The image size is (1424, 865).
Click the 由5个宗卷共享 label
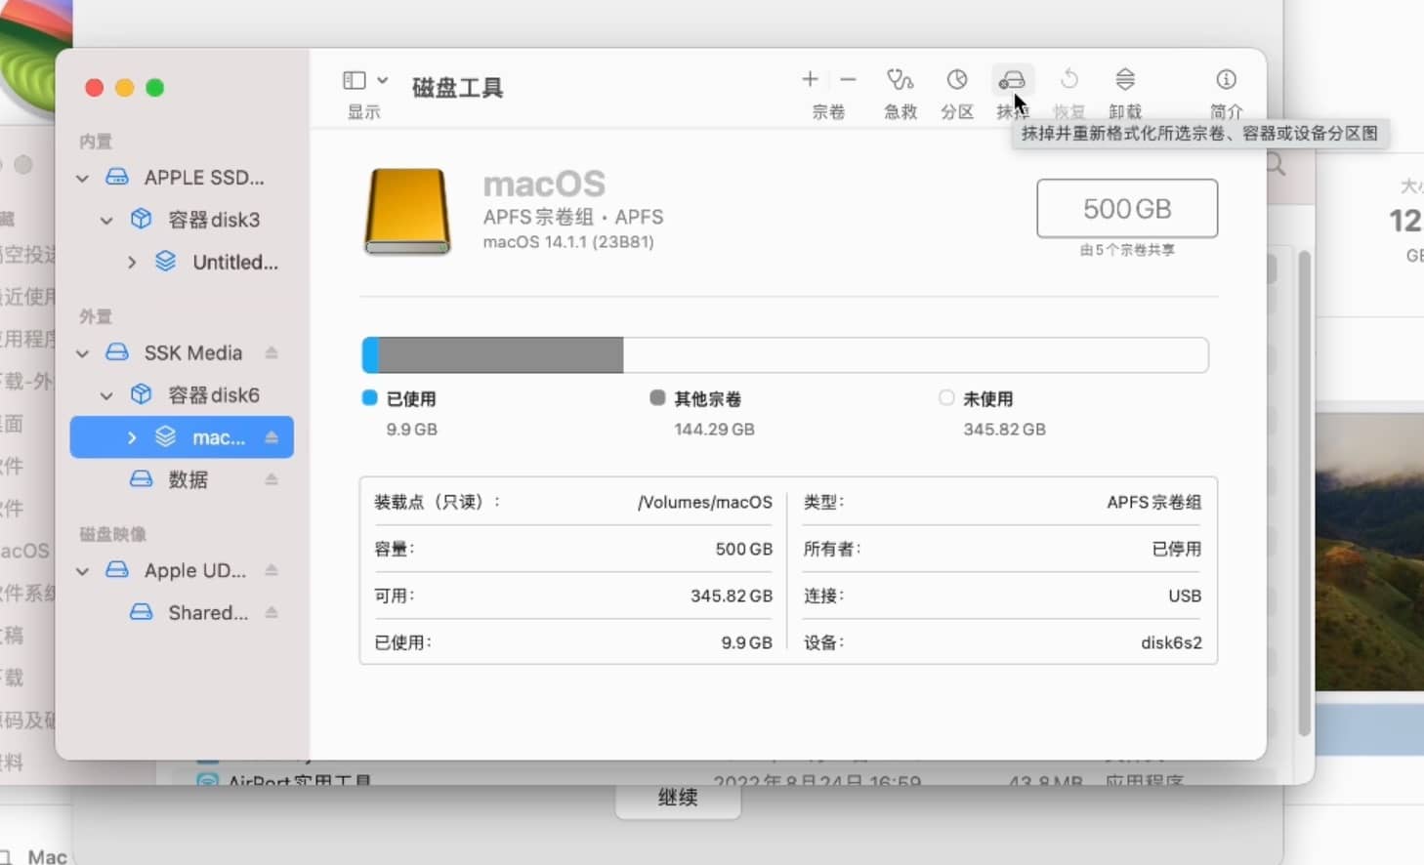1127,250
